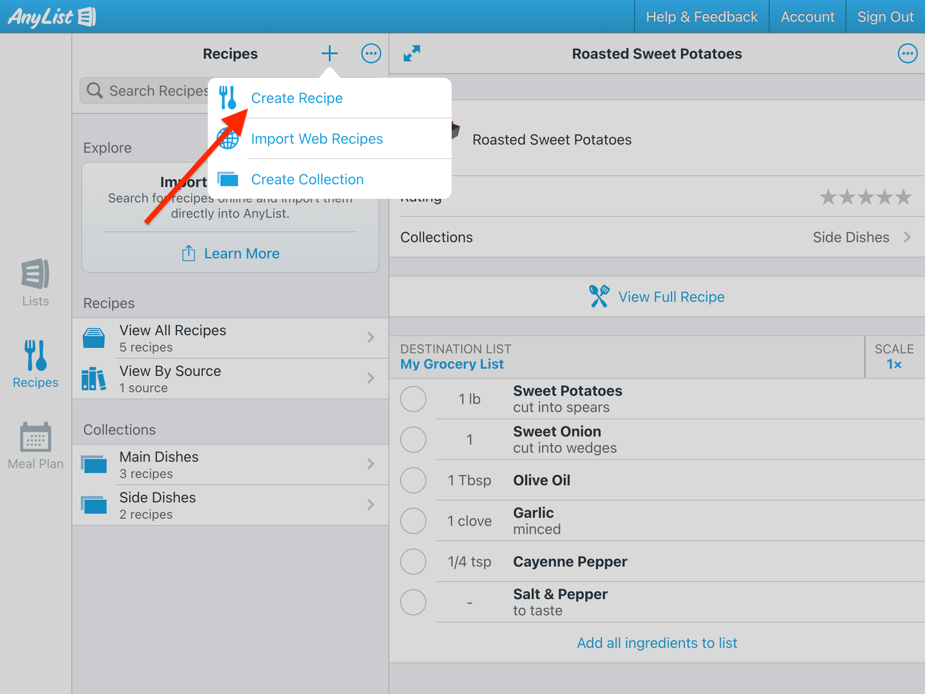Click the plus add recipe icon
The width and height of the screenshot is (925, 694).
click(329, 53)
